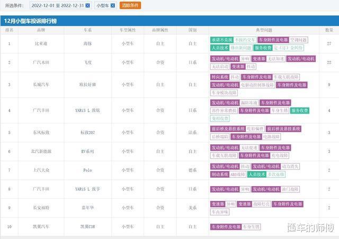Click the ABS故障 issue tag
The image size is (339, 239).
(x=238, y=174)
